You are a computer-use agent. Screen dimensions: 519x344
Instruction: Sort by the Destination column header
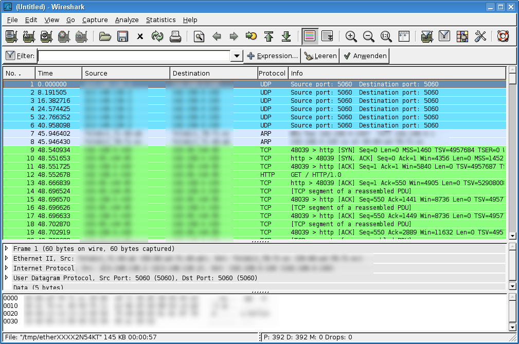[214, 73]
